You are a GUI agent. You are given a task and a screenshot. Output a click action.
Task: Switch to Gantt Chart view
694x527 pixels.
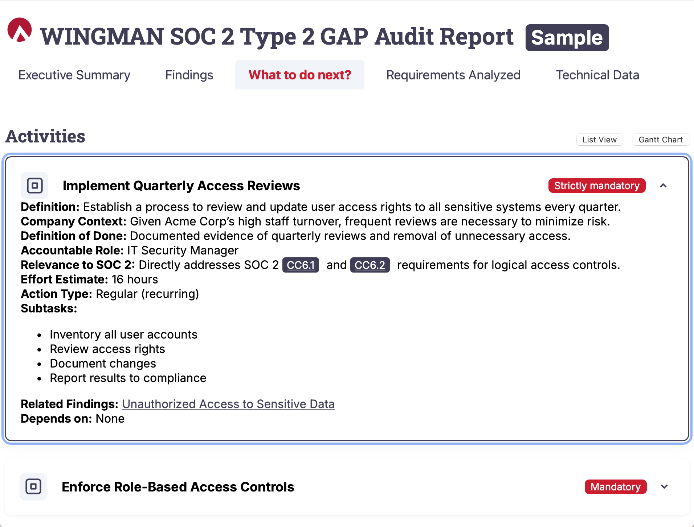click(x=661, y=140)
